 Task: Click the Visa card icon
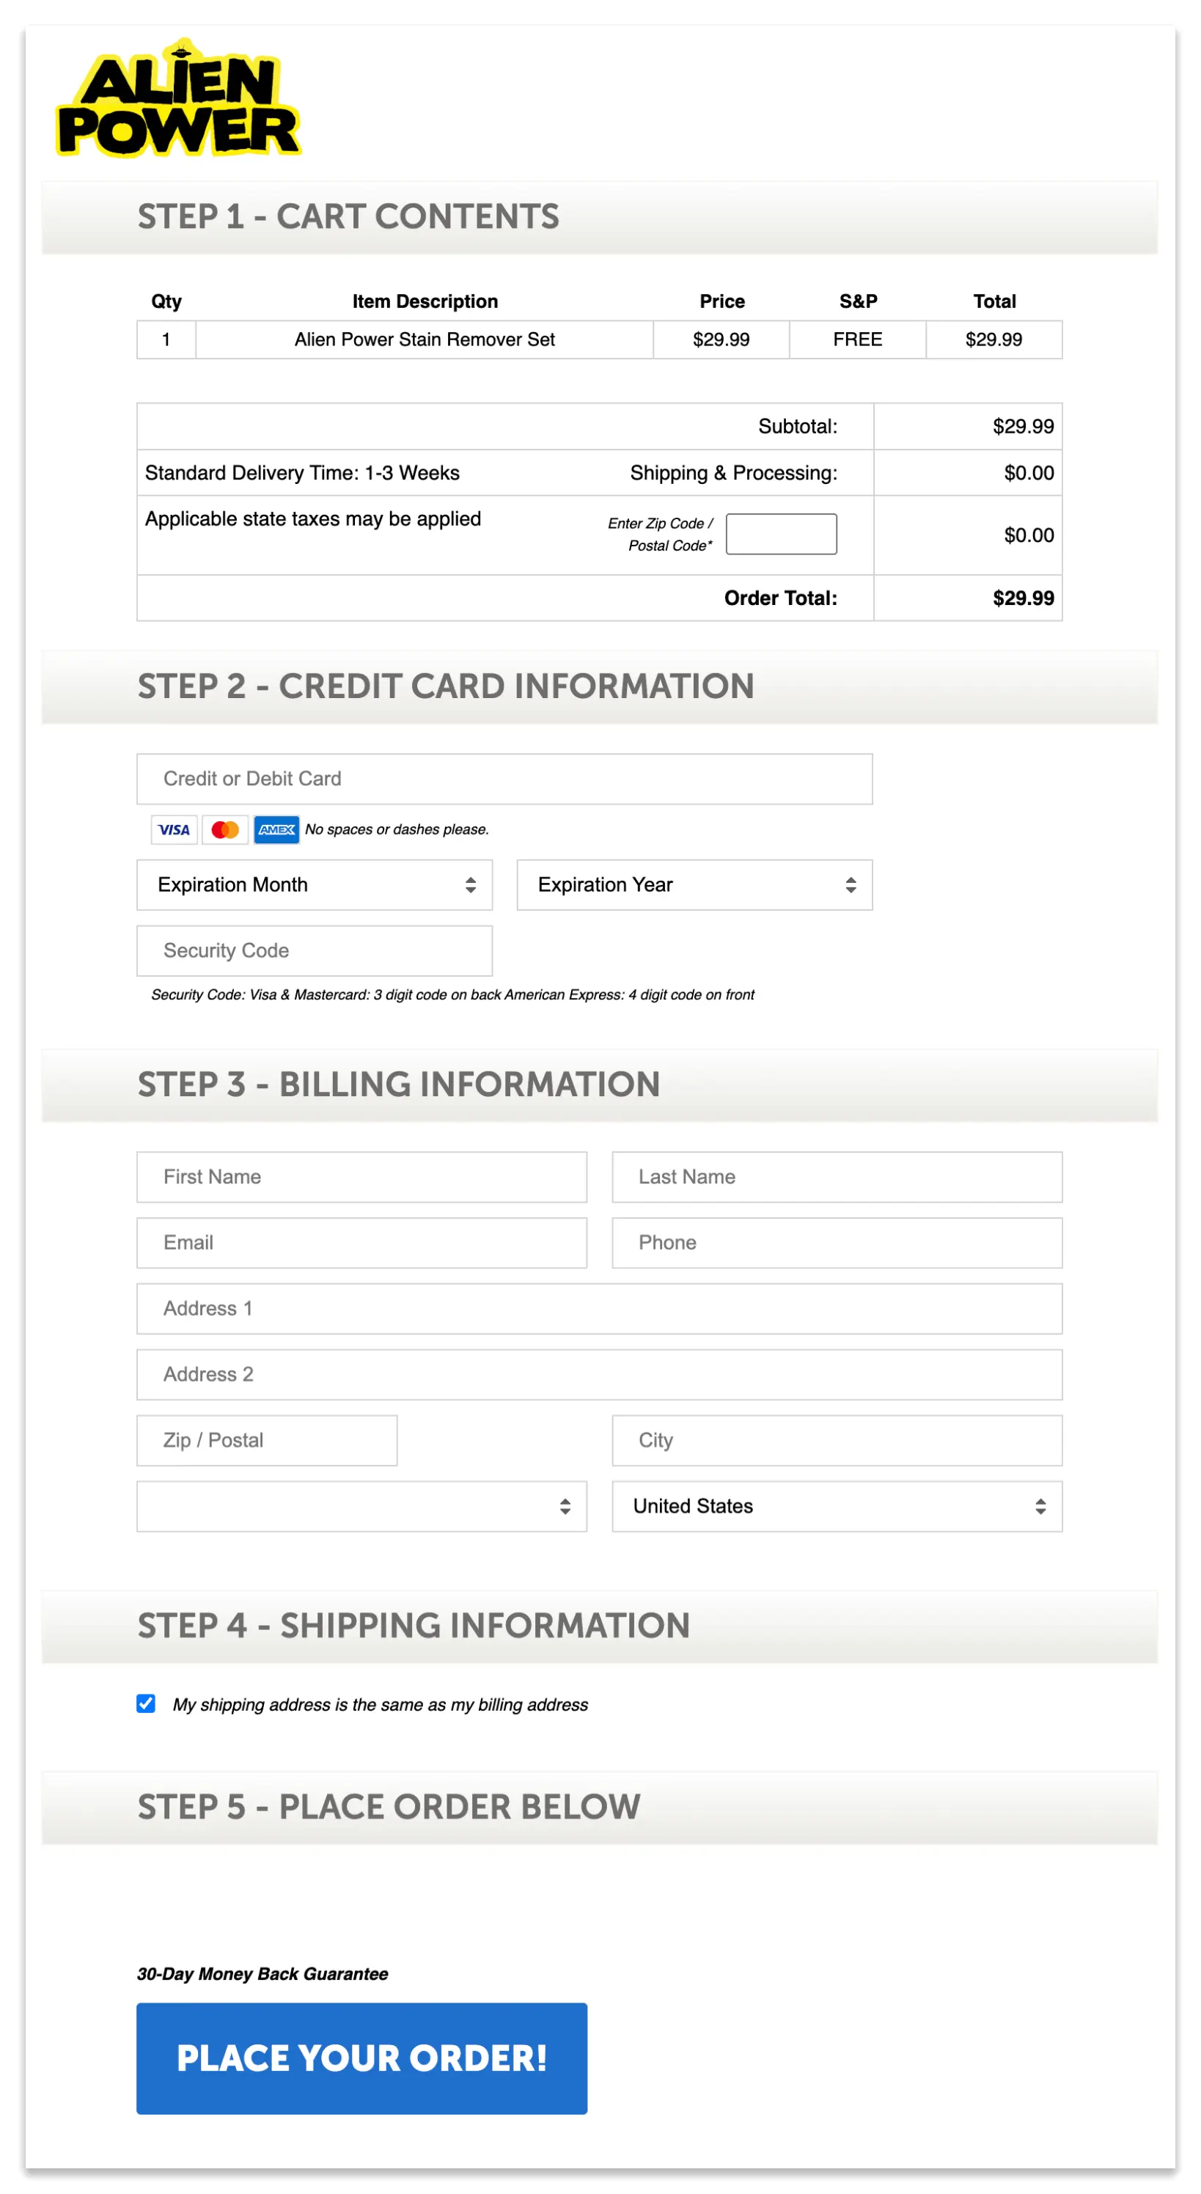174,829
